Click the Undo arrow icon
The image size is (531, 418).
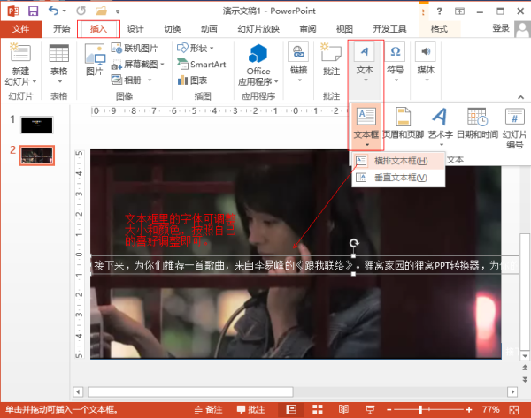[x=53, y=11]
